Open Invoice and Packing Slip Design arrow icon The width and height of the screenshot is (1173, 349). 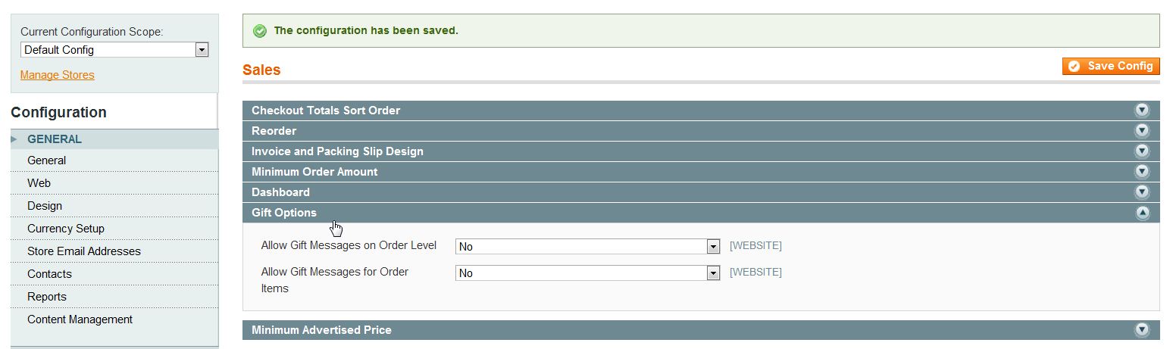click(x=1141, y=151)
